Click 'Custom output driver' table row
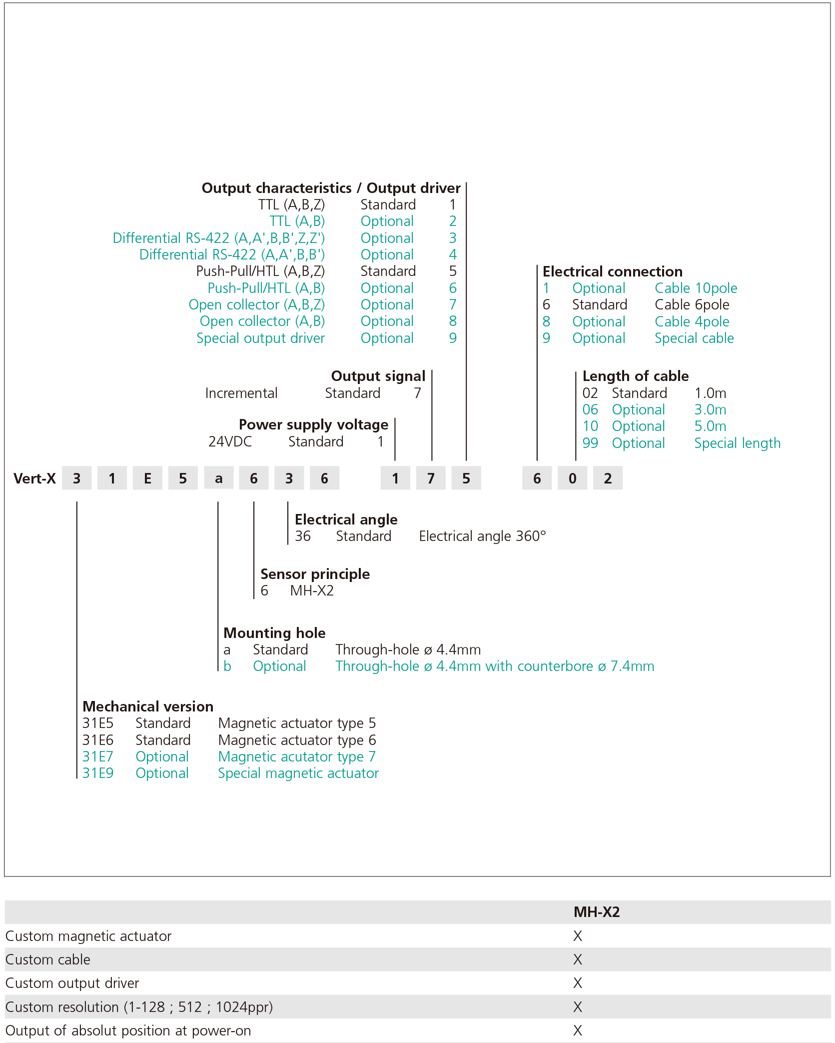The width and height of the screenshot is (835, 1043). click(418, 983)
